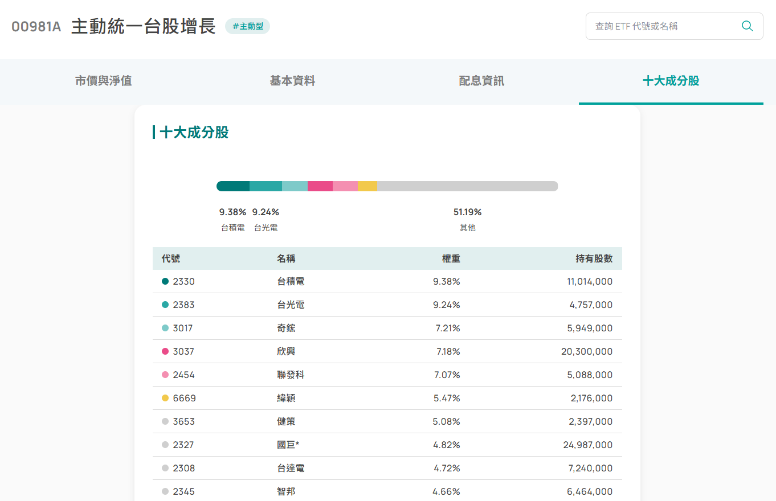Click the name 聯發科
The image size is (776, 501).
(x=291, y=375)
